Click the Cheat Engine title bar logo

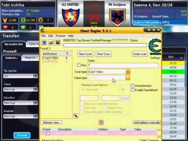43,31
